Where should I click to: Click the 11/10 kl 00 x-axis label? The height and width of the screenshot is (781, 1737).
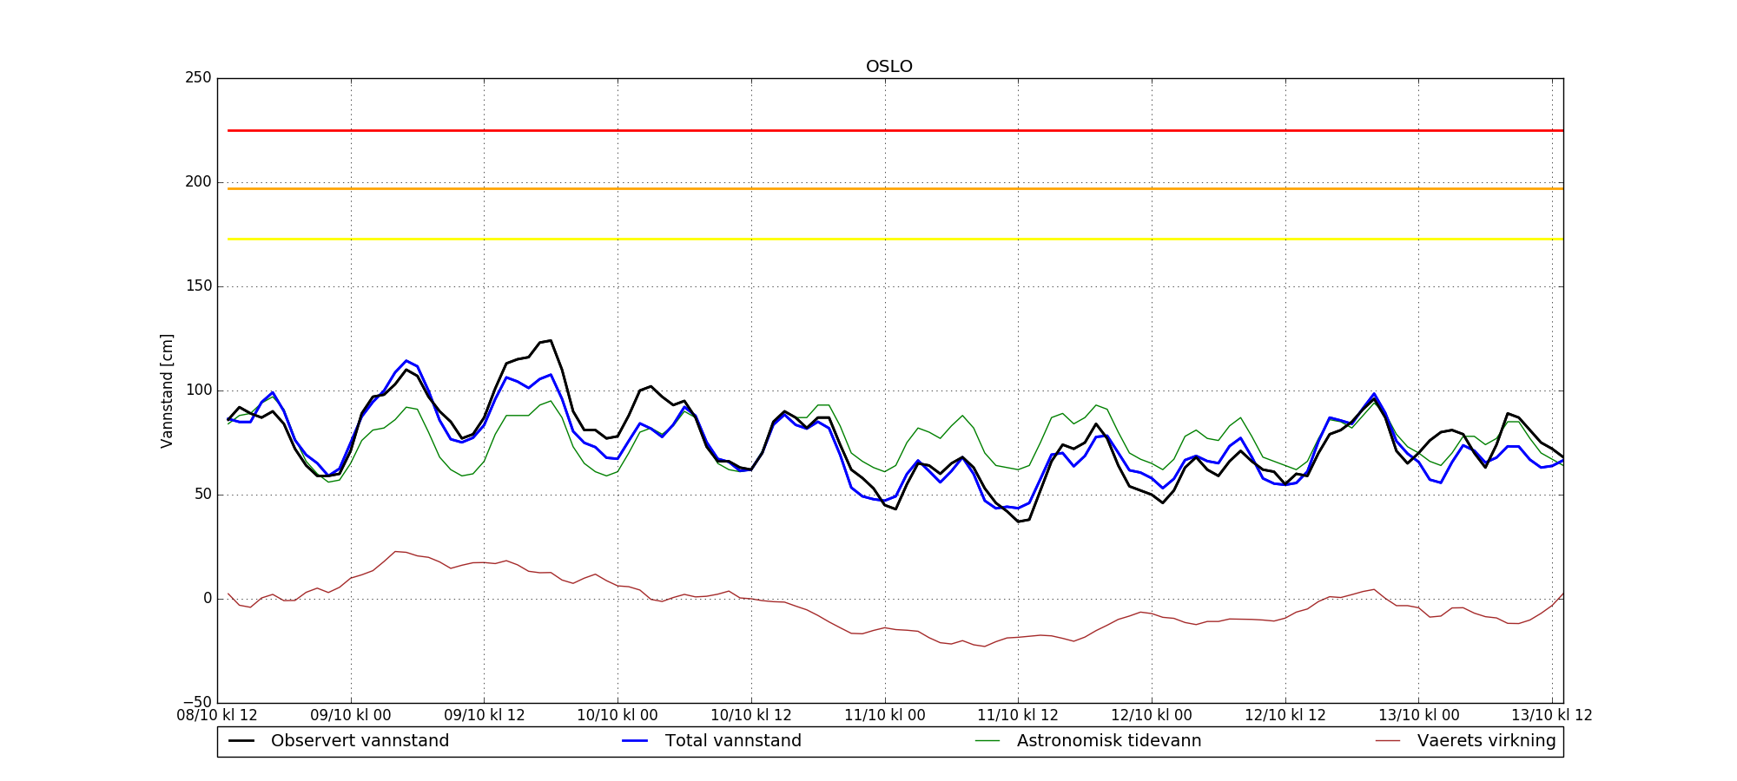[885, 716]
